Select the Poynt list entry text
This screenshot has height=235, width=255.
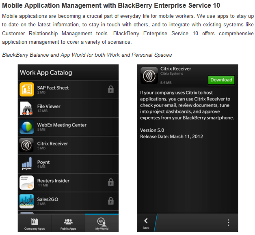43,162
